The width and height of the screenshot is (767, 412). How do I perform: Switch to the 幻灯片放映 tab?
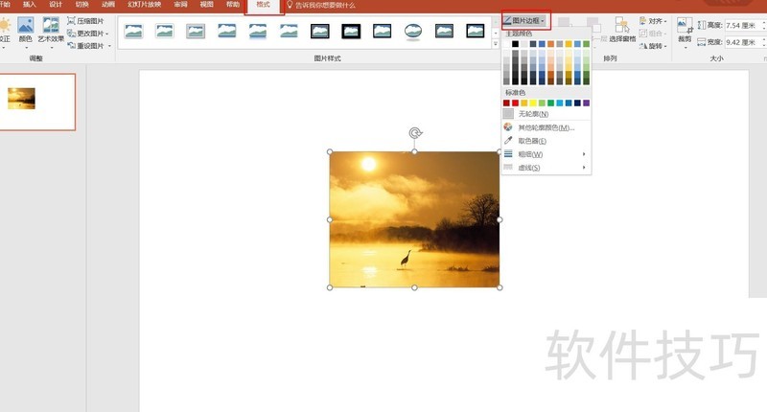point(145,5)
